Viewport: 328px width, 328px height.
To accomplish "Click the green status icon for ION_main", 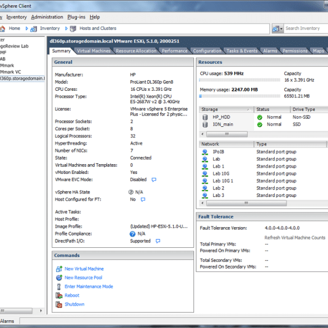I will (260, 124).
